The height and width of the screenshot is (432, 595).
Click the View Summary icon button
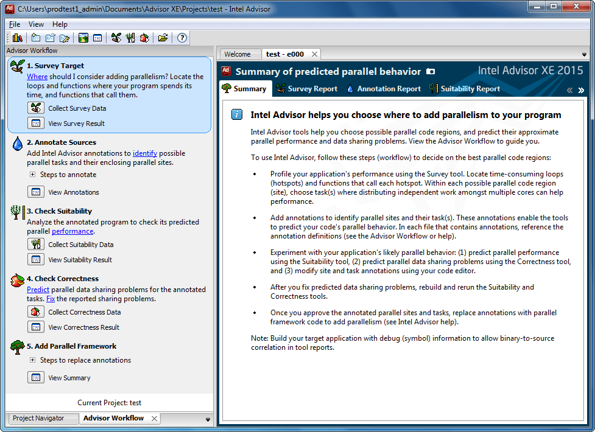[x=36, y=377]
